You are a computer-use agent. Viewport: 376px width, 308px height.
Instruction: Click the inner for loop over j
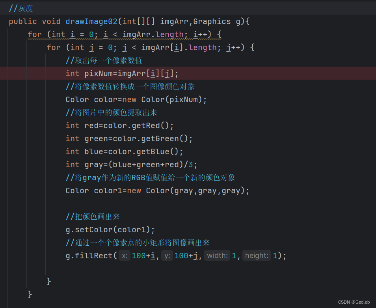pyautogui.click(x=150, y=47)
